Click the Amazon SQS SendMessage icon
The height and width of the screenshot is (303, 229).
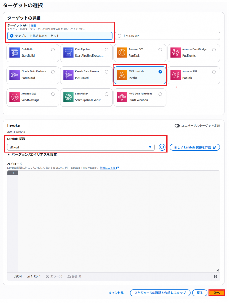point(14,97)
